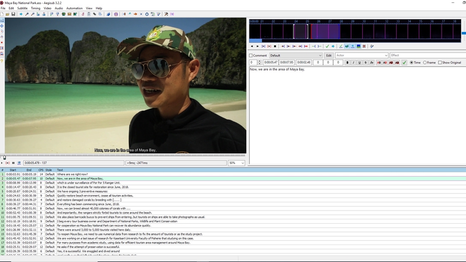The width and height of the screenshot is (466, 262).
Task: Choose shadow color AB swatch
Action: 397,63
